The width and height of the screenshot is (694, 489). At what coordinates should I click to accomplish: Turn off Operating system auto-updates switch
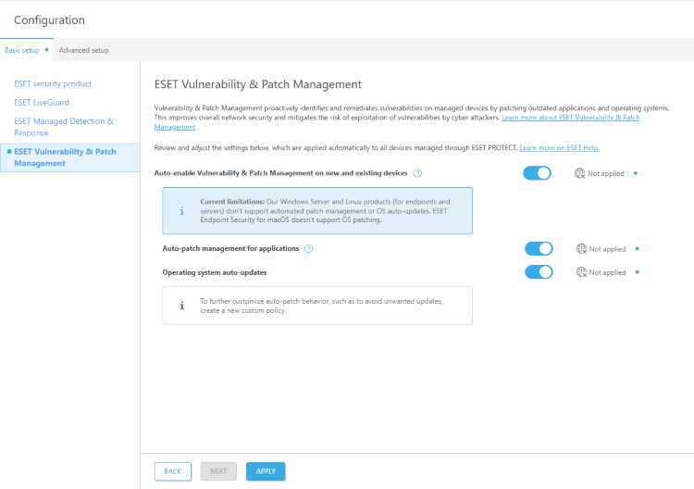[539, 272]
